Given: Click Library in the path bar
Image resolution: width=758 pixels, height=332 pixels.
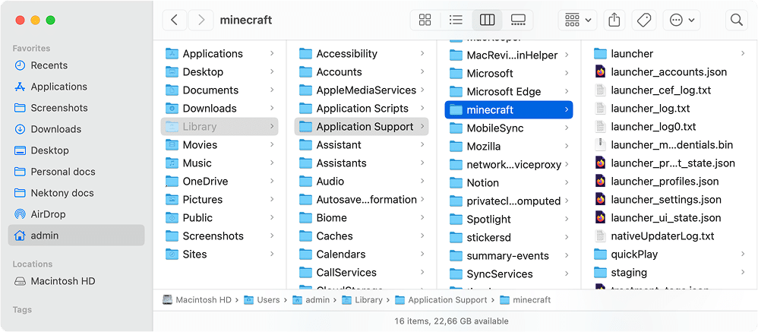Looking at the screenshot, I should click(362, 300).
